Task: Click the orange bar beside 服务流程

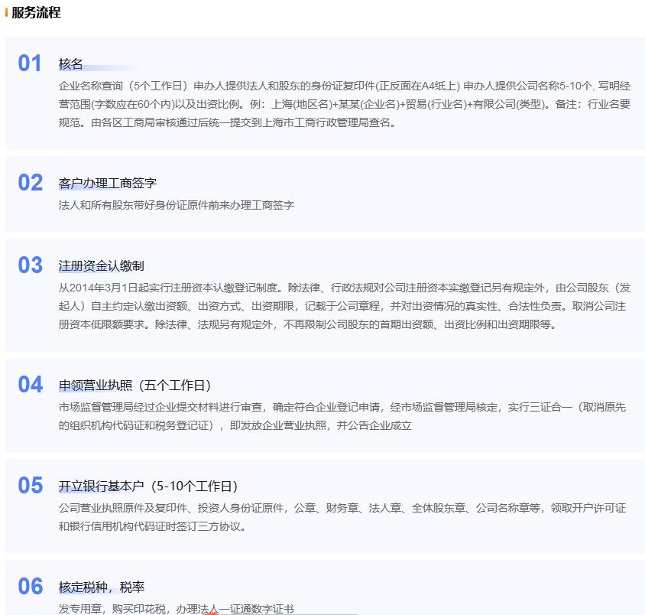Action: coord(6,13)
